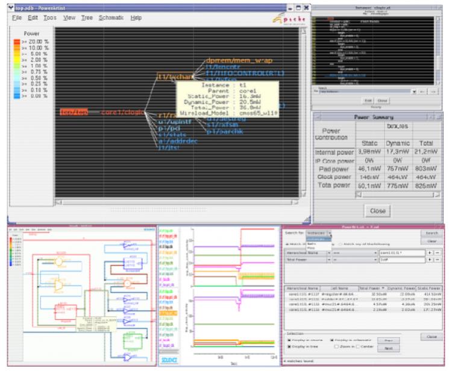
Task: Select the s1/stats tree node
Action: tap(172, 134)
